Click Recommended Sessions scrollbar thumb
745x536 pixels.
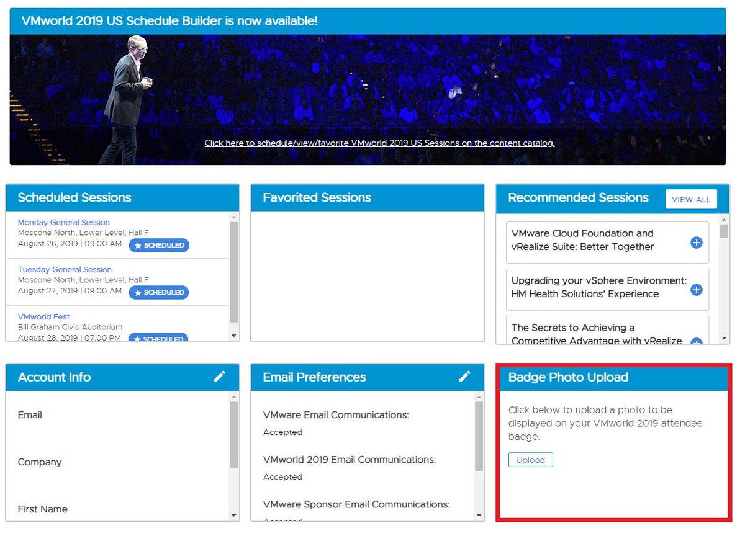(x=724, y=231)
